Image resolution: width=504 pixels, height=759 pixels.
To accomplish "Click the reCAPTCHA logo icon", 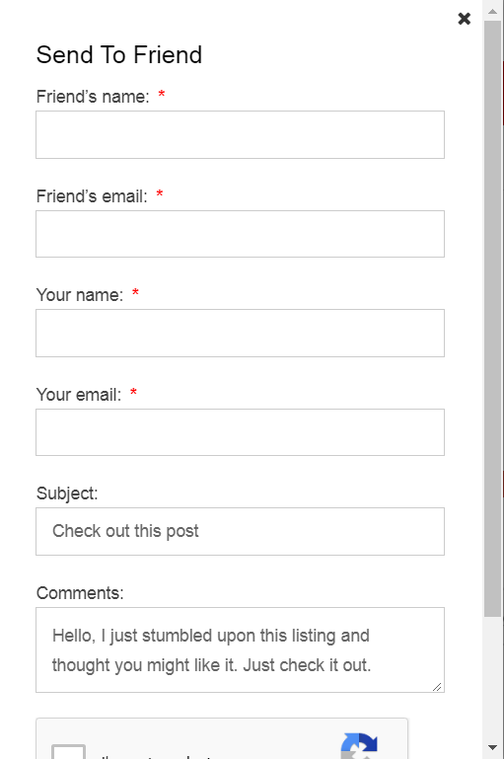I will tap(359, 746).
